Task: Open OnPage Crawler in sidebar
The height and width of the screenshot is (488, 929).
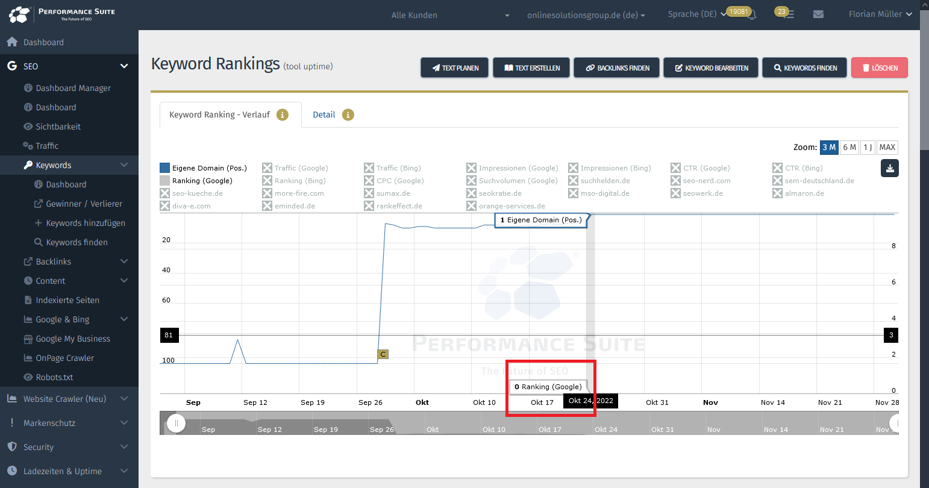Action: [x=64, y=358]
